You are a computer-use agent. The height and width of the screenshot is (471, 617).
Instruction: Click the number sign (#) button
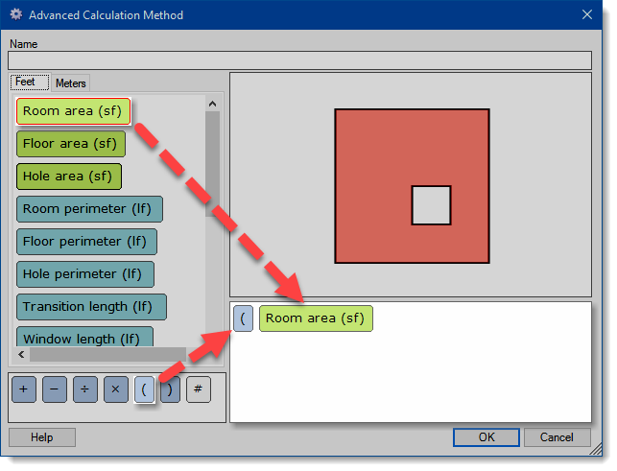point(199,389)
